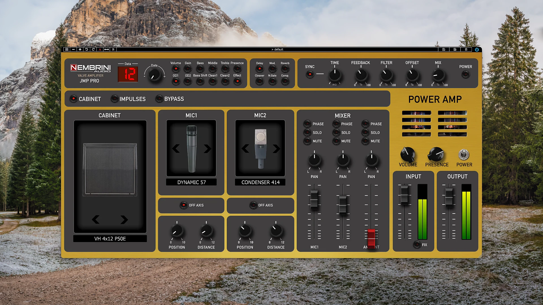Open the hamburger menu in plugin toolbar

[67, 49]
